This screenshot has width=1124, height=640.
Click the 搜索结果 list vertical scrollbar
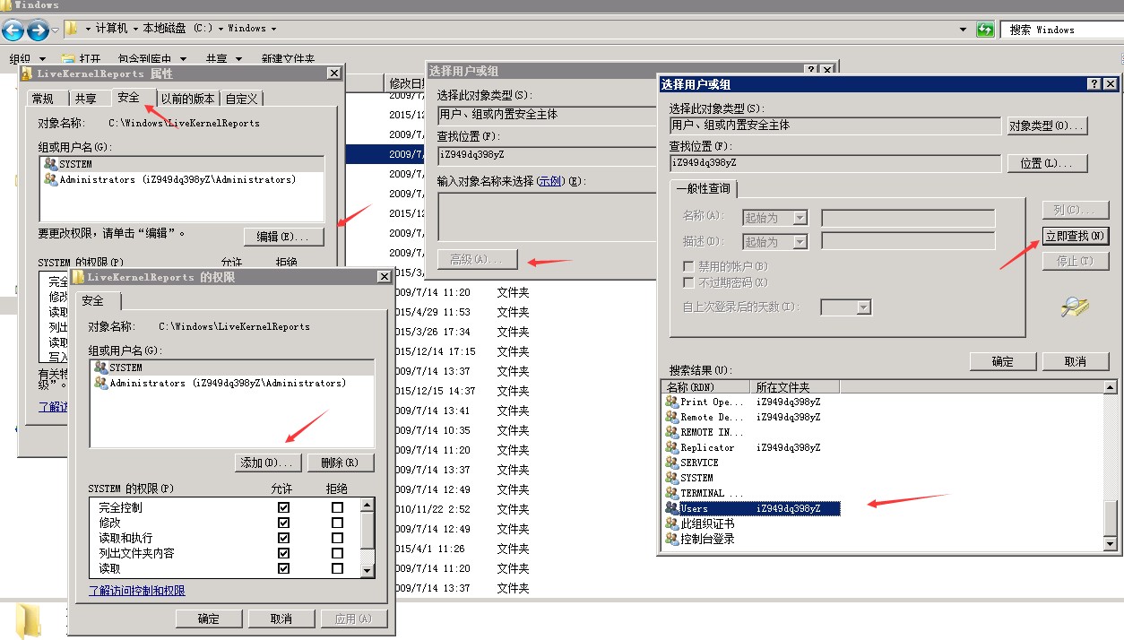[1111, 515]
